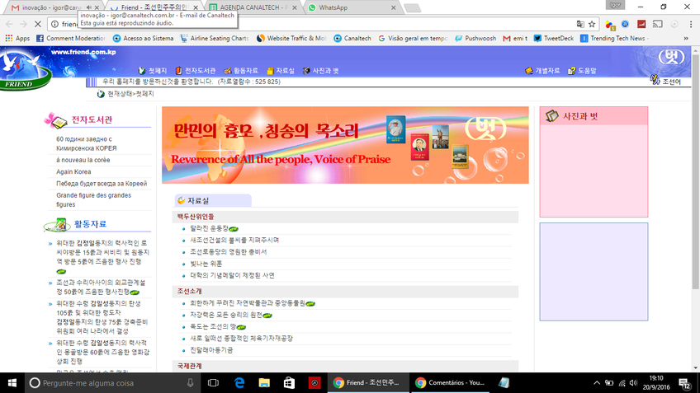Open the Windows Store taskbar icon
The width and height of the screenshot is (700, 393).
[x=289, y=383]
